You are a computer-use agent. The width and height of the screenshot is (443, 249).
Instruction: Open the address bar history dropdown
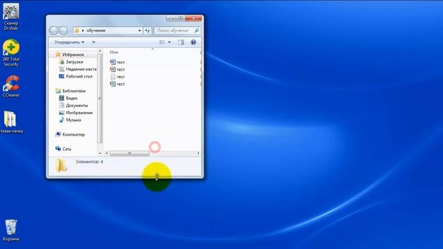point(140,30)
